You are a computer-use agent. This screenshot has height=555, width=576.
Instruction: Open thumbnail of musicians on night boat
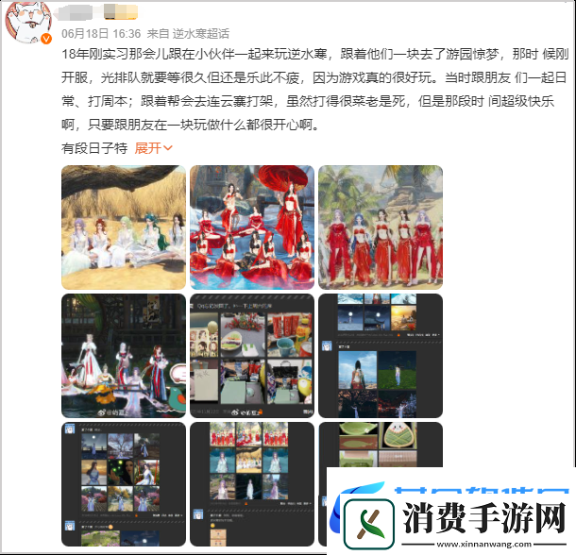(124, 356)
